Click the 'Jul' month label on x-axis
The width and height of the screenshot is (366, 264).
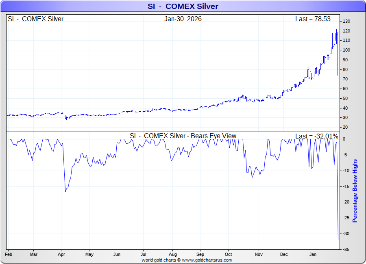143,254
